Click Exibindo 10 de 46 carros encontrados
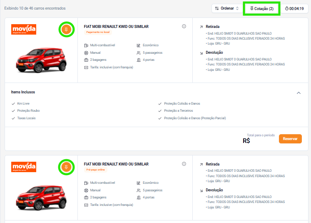311x223 pixels. click(35, 8)
